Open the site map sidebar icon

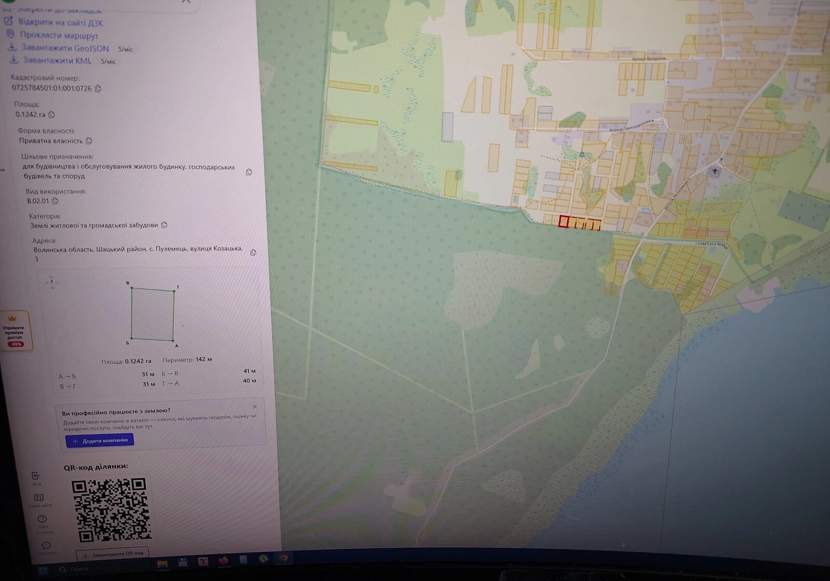coord(39,500)
